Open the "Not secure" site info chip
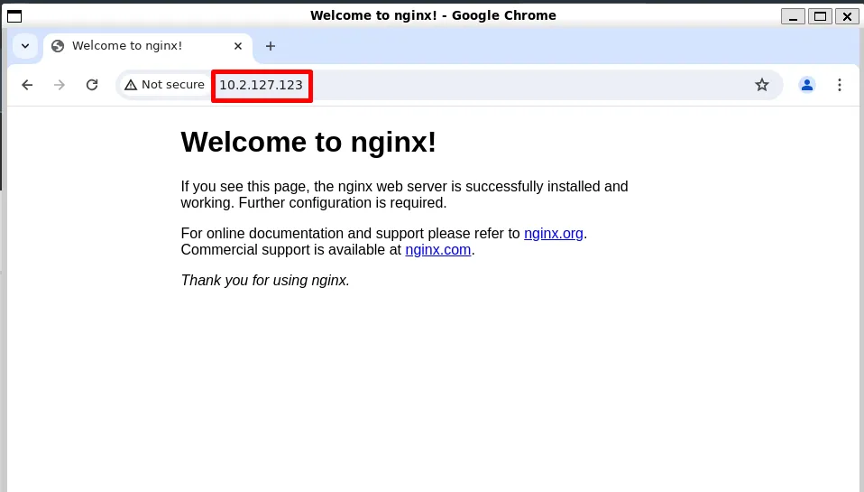Viewport: 864px width, 492px height. click(x=164, y=85)
